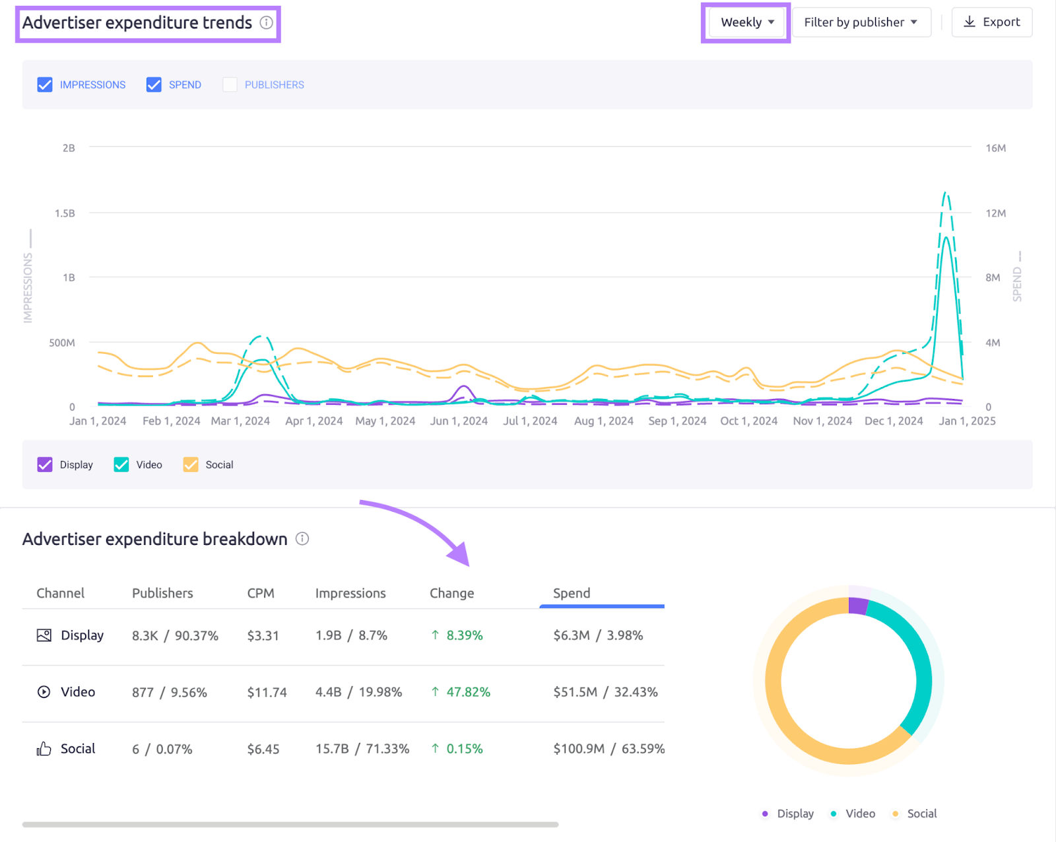1056x842 pixels.
Task: Click the 15.7B / 71.33% impressions cell
Action: pos(362,749)
